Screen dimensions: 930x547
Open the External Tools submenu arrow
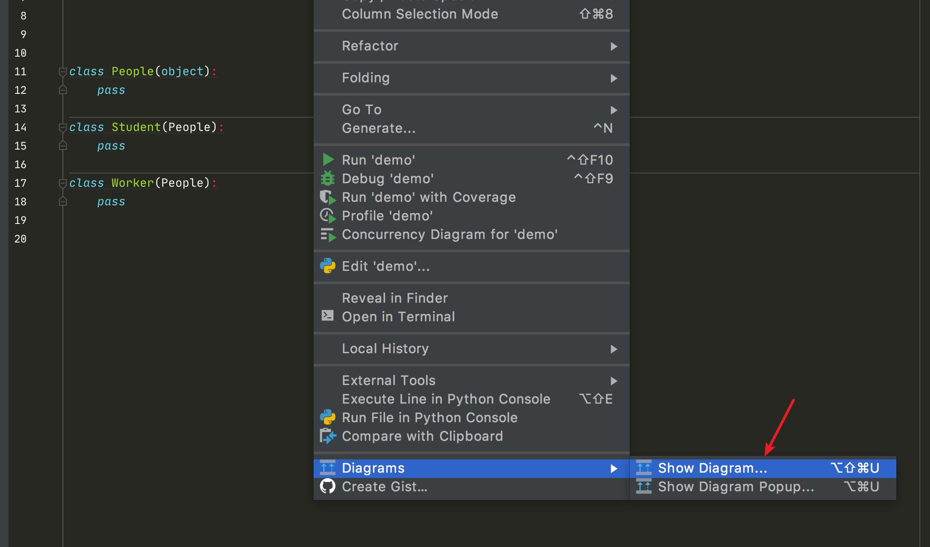coord(614,381)
